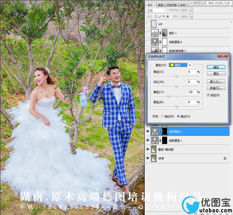233x215 pixels.
Task: Click the mask link chain on 色阶 1
Action: pyautogui.click(x=160, y=33)
